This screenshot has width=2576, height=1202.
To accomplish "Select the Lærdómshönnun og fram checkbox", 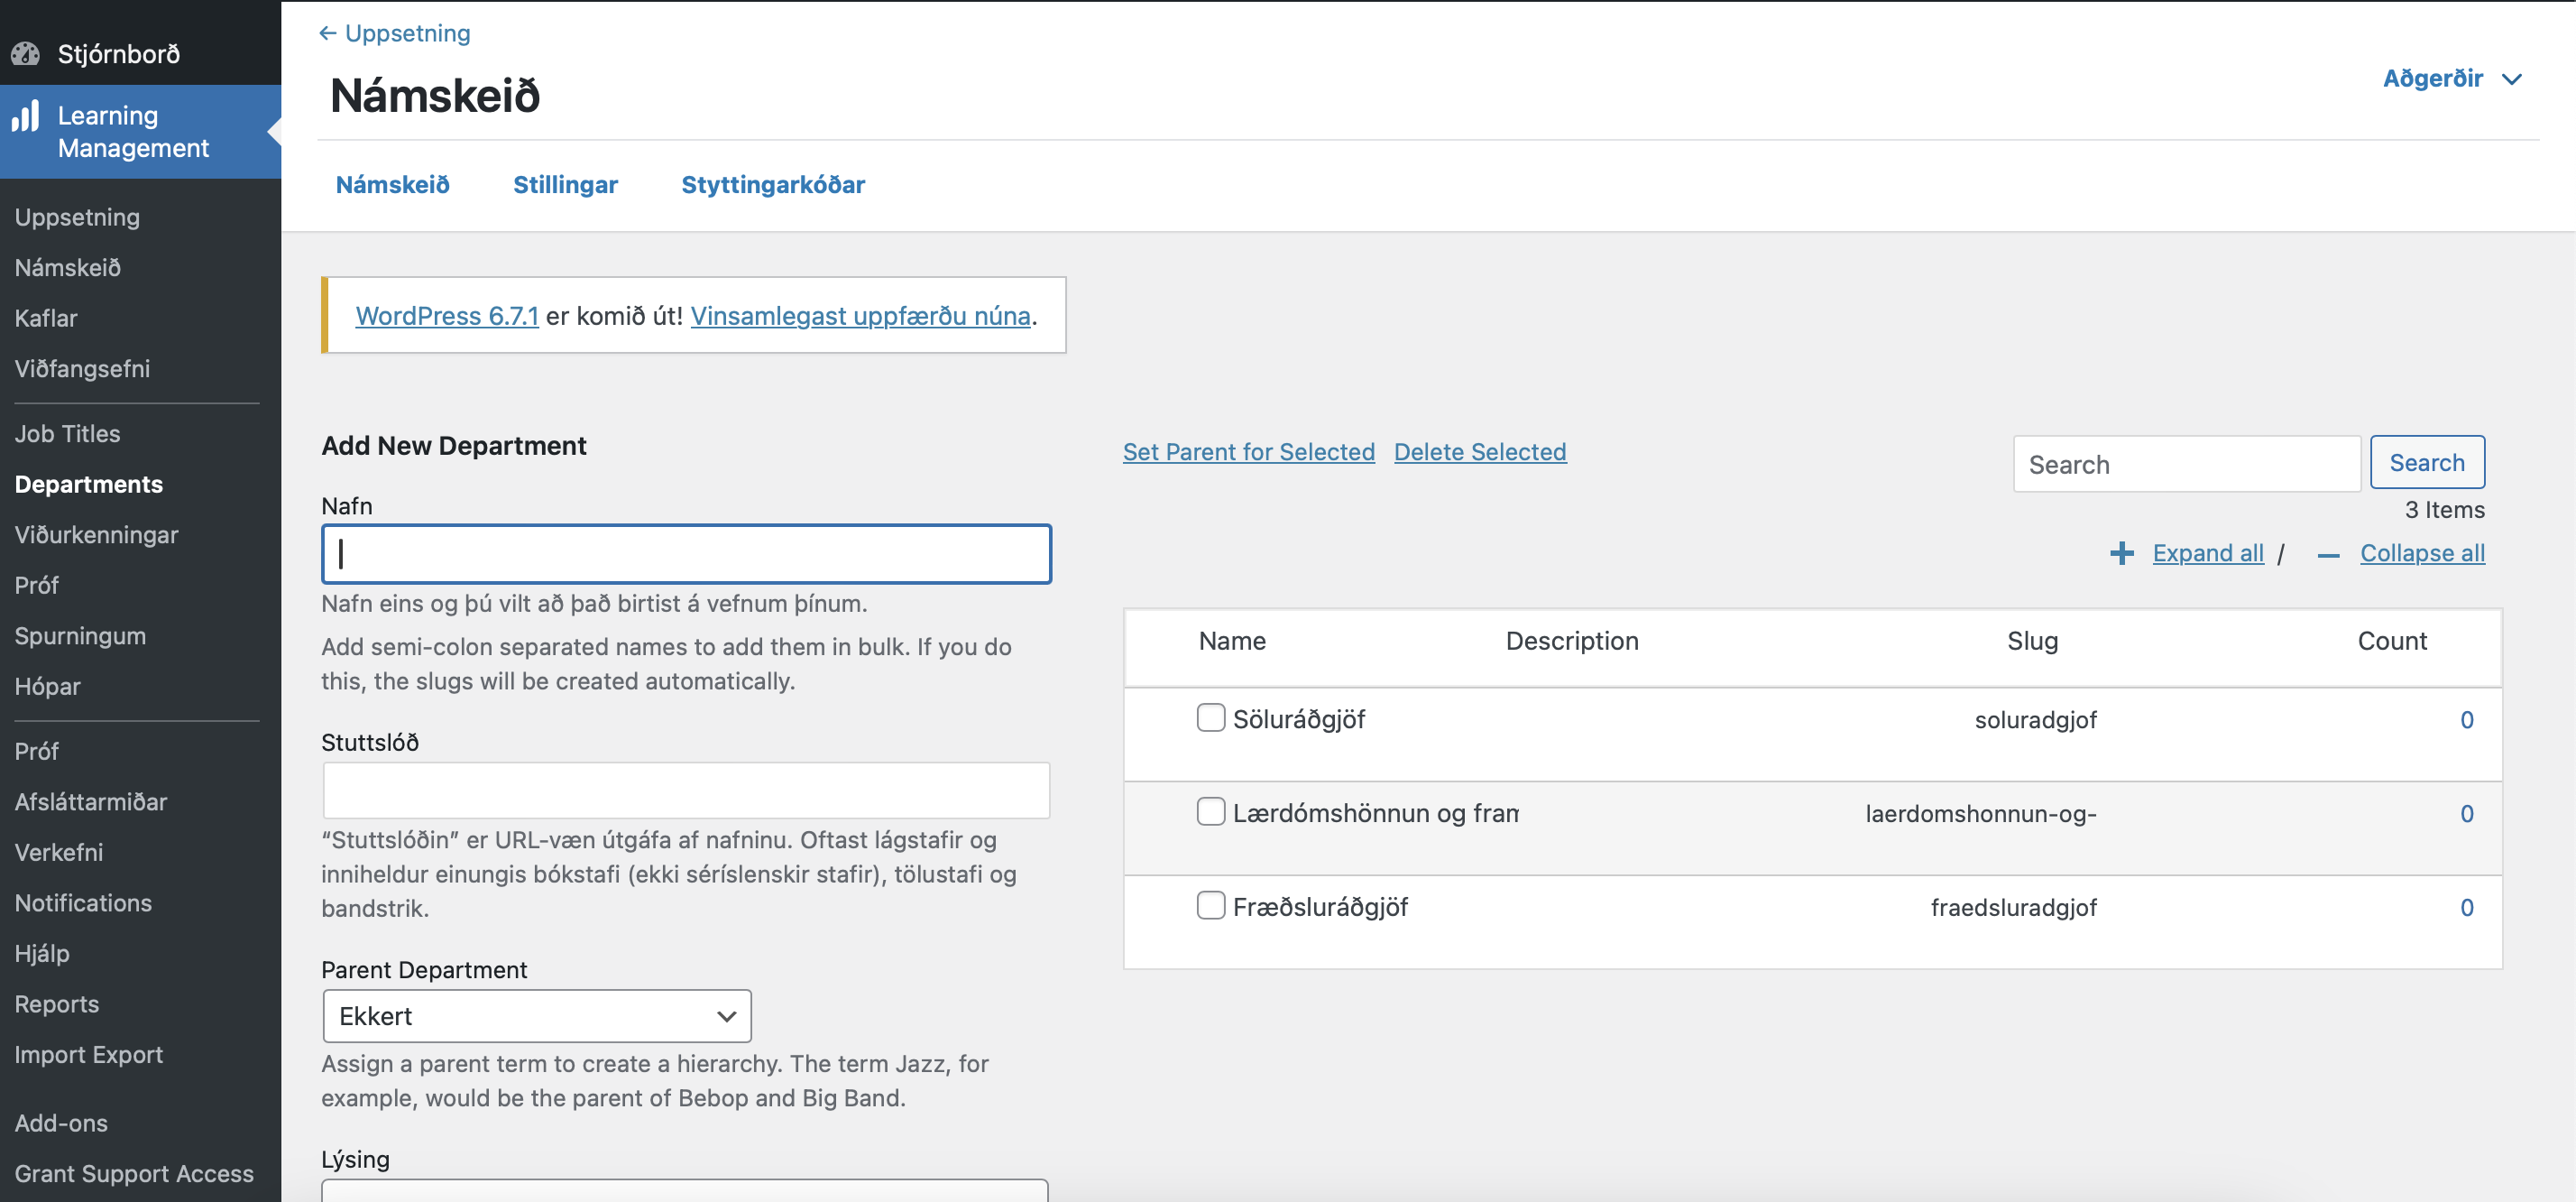I will point(1210,811).
